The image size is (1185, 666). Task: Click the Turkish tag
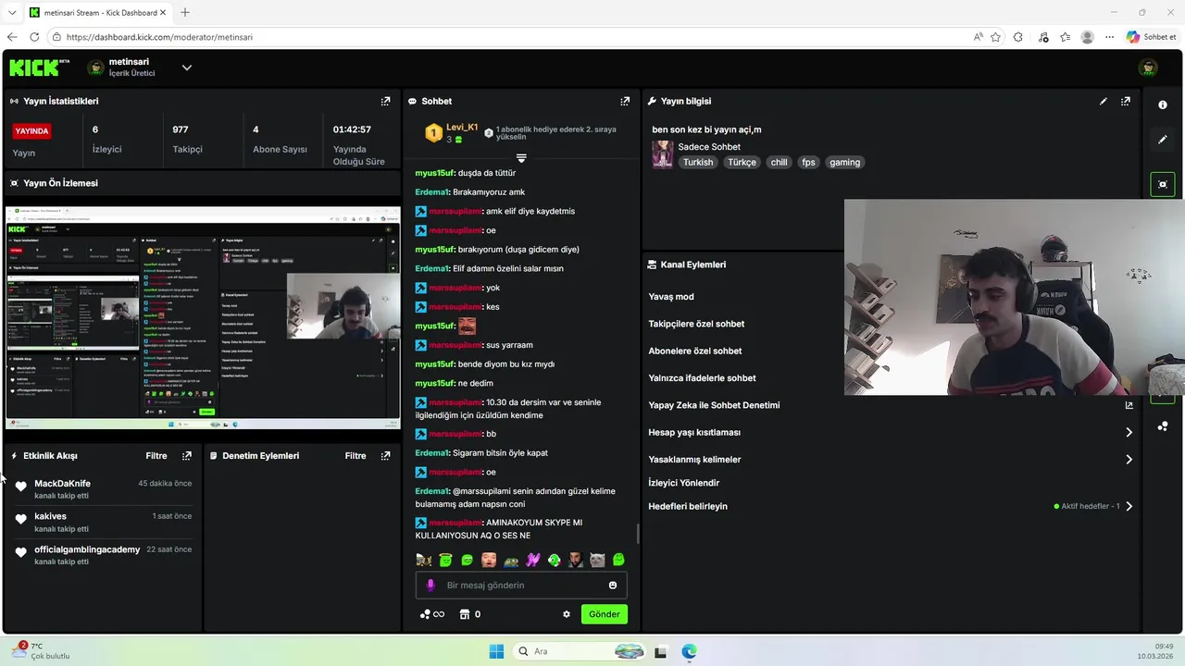click(x=698, y=162)
